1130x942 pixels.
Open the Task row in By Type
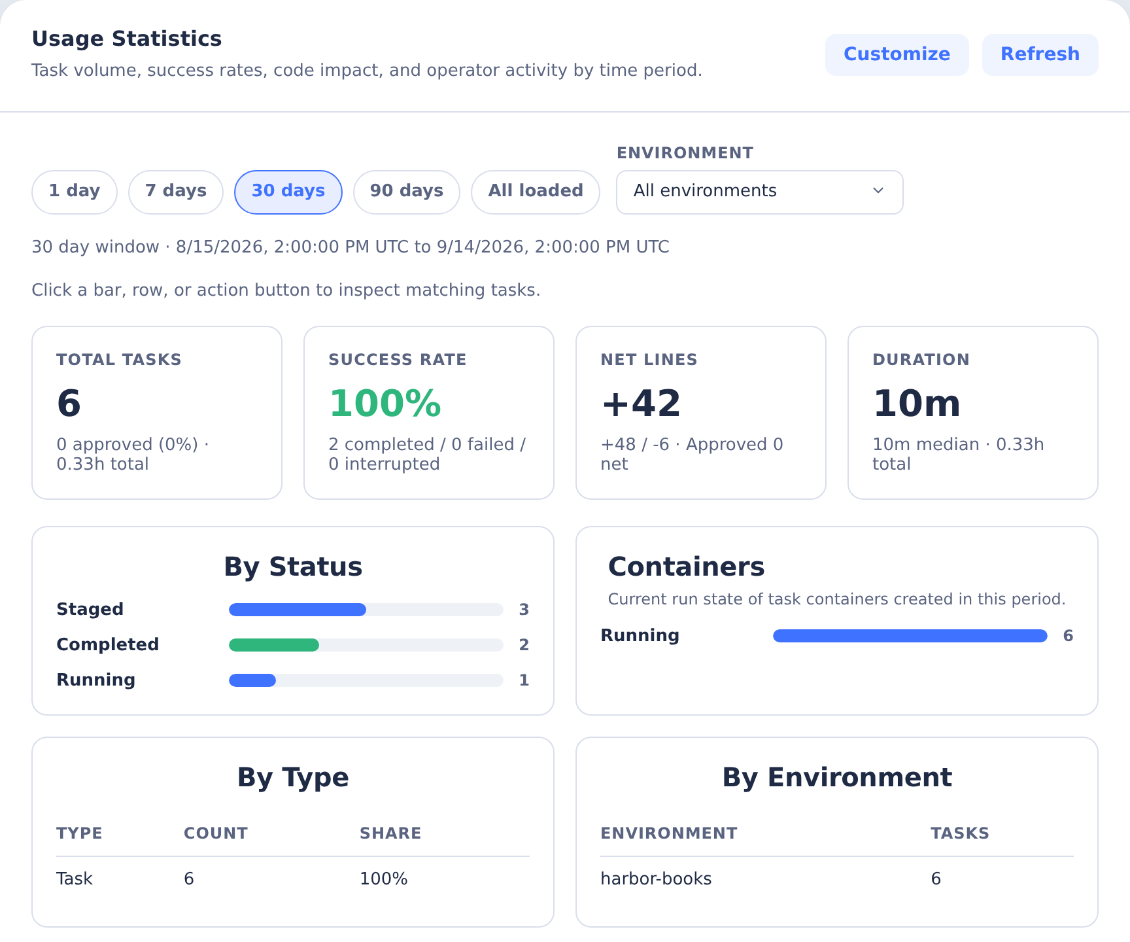pyautogui.click(x=293, y=879)
